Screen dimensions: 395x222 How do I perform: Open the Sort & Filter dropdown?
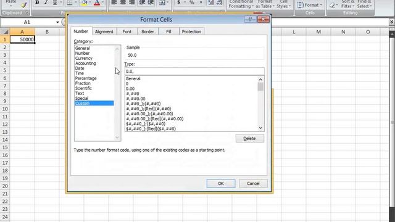click(x=348, y=4)
